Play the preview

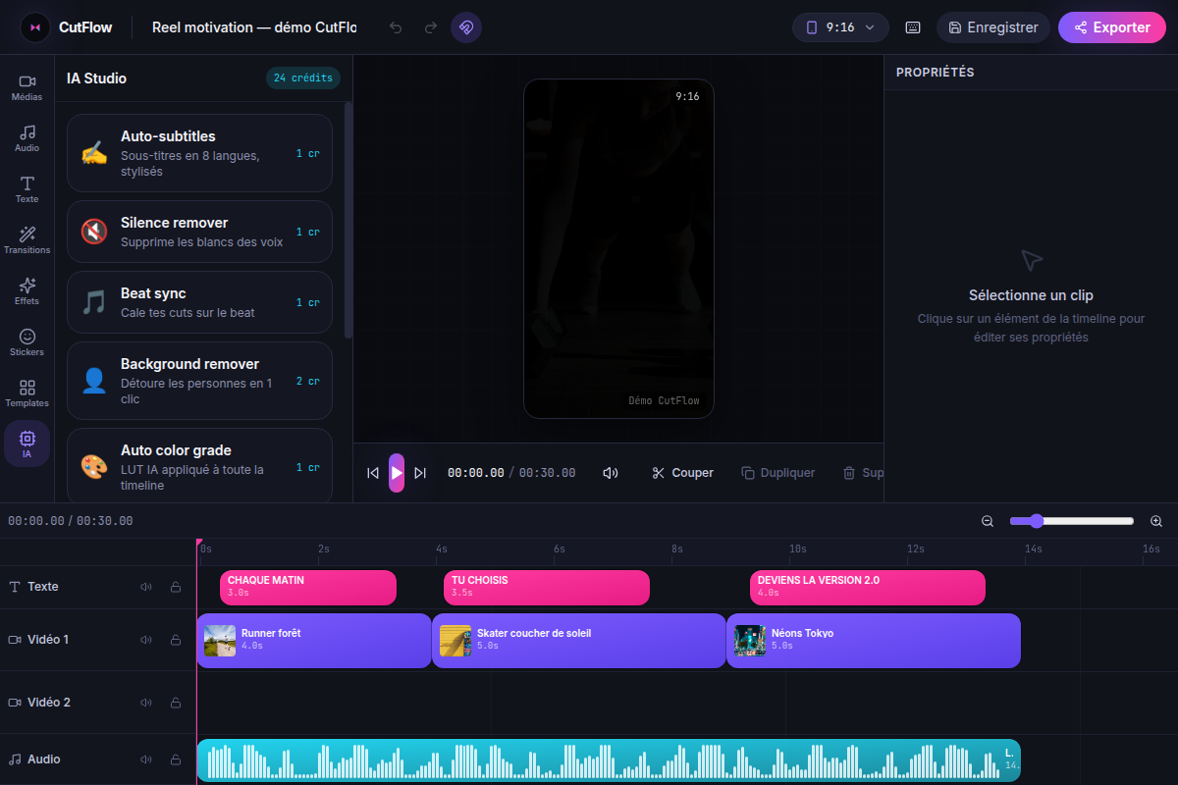click(x=397, y=473)
